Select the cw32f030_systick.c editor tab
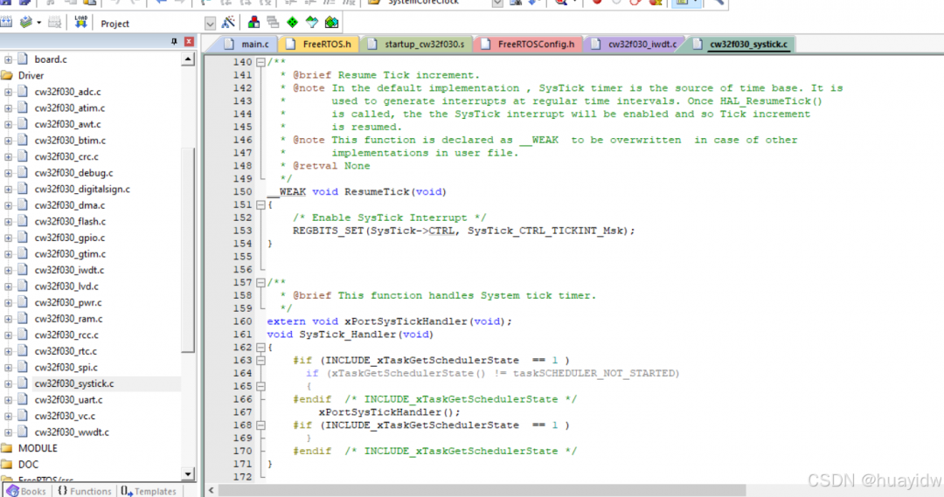 point(742,44)
